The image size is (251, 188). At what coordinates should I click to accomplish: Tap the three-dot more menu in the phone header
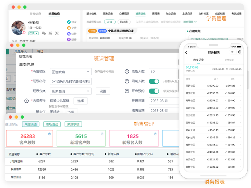click(233, 52)
